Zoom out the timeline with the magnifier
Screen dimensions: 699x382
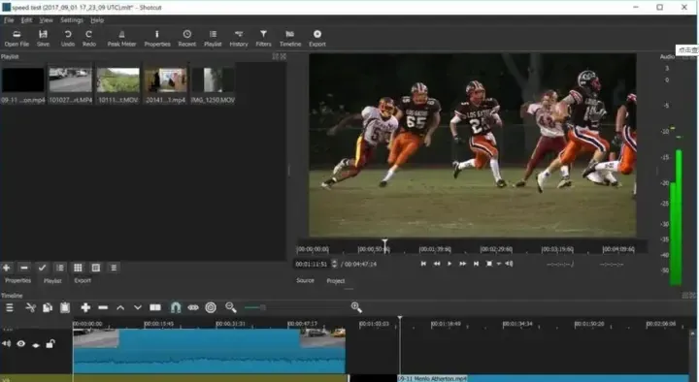point(230,307)
